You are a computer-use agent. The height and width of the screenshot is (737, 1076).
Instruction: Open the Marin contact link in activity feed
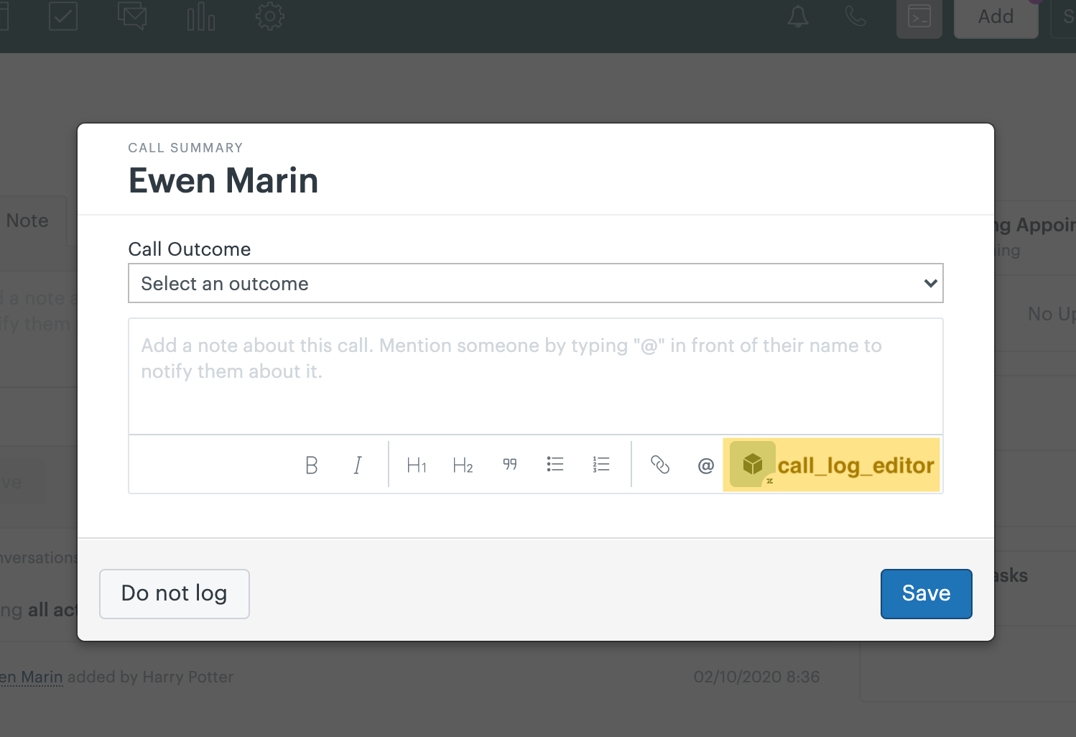coord(32,677)
